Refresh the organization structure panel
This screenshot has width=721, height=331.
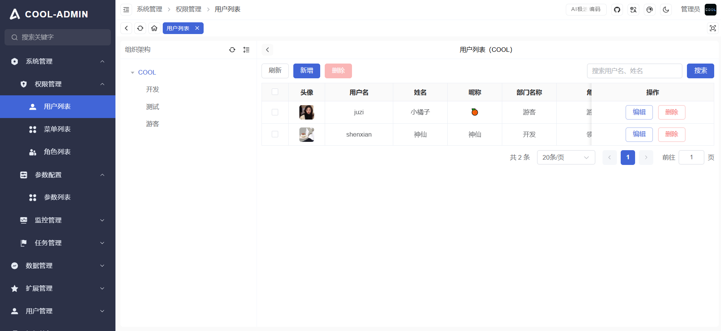[232, 50]
